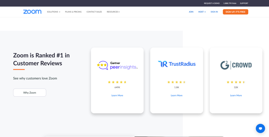Click 'See why customers love Zoom' text
The image size is (269, 137).
[35, 78]
